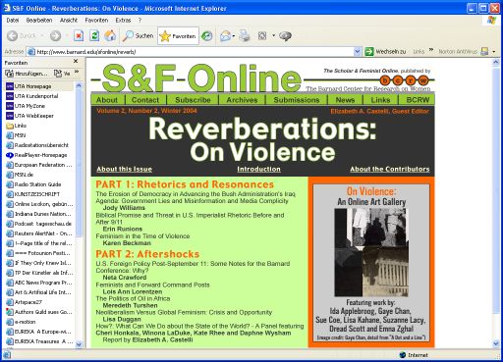
Task: Click the Messenger speech-bubble icon
Action: pos(285,36)
